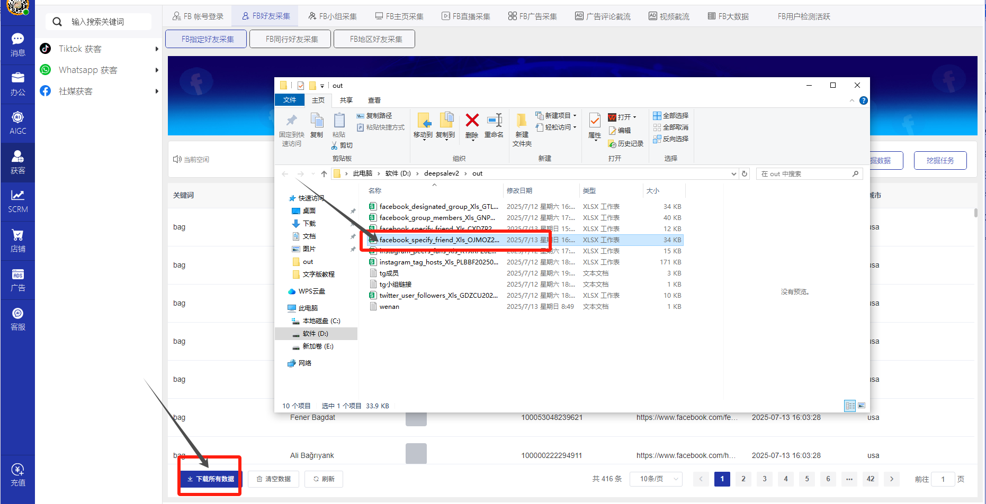Open the properties icon in the ribbon
The width and height of the screenshot is (986, 504).
tap(595, 125)
